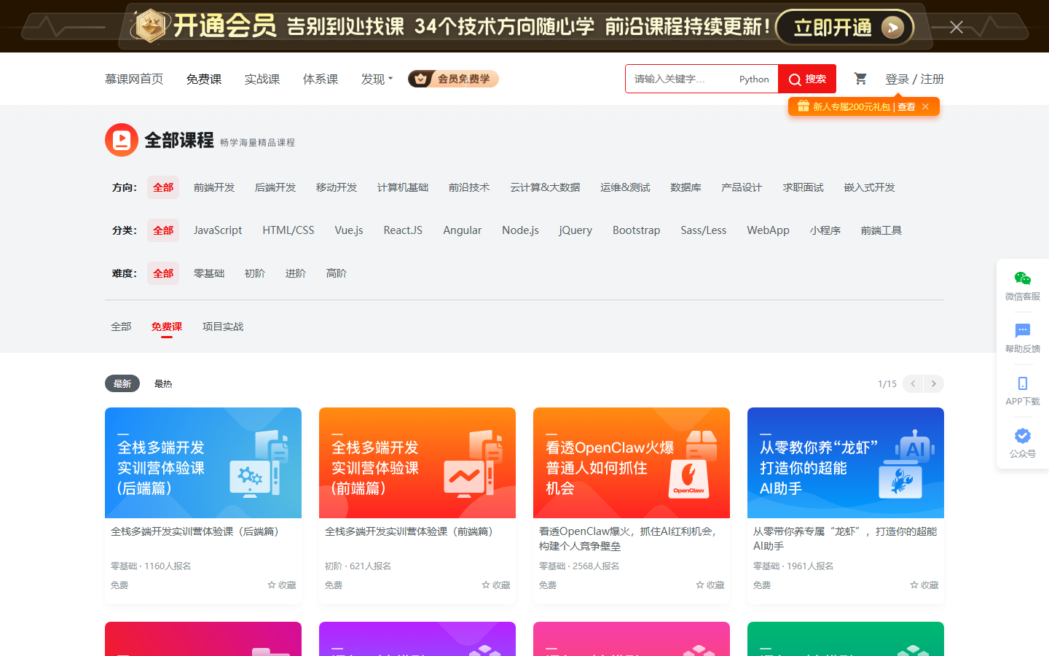Select Node.js category filter

click(520, 230)
